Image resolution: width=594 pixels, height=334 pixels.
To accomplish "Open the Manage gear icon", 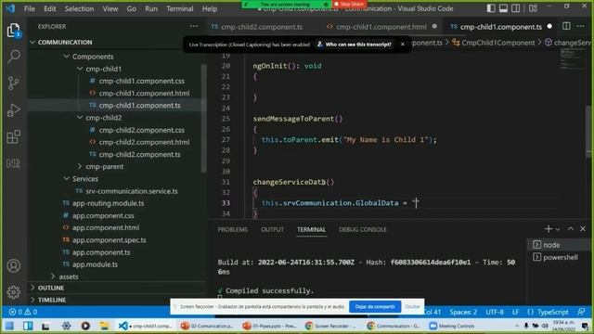I will point(14,292).
